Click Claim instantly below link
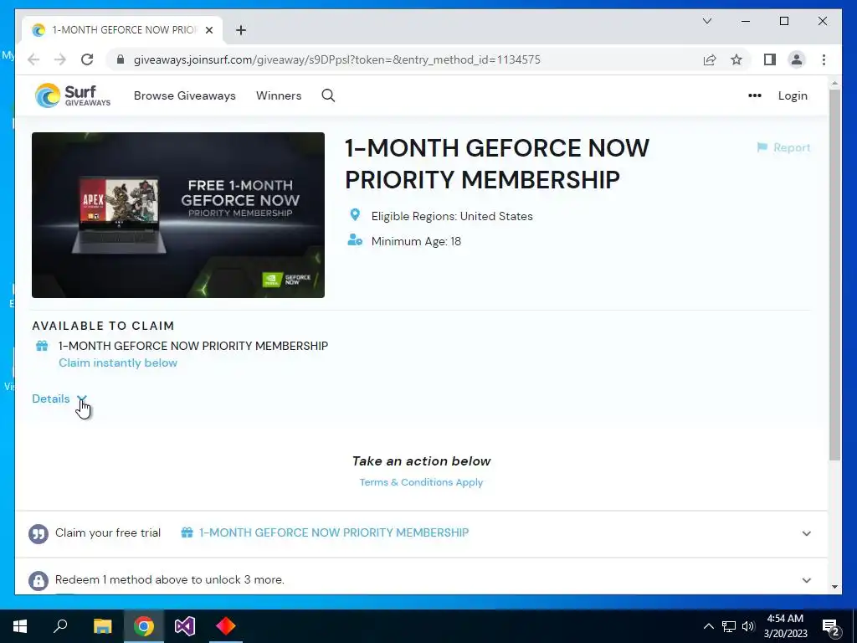 (x=118, y=363)
